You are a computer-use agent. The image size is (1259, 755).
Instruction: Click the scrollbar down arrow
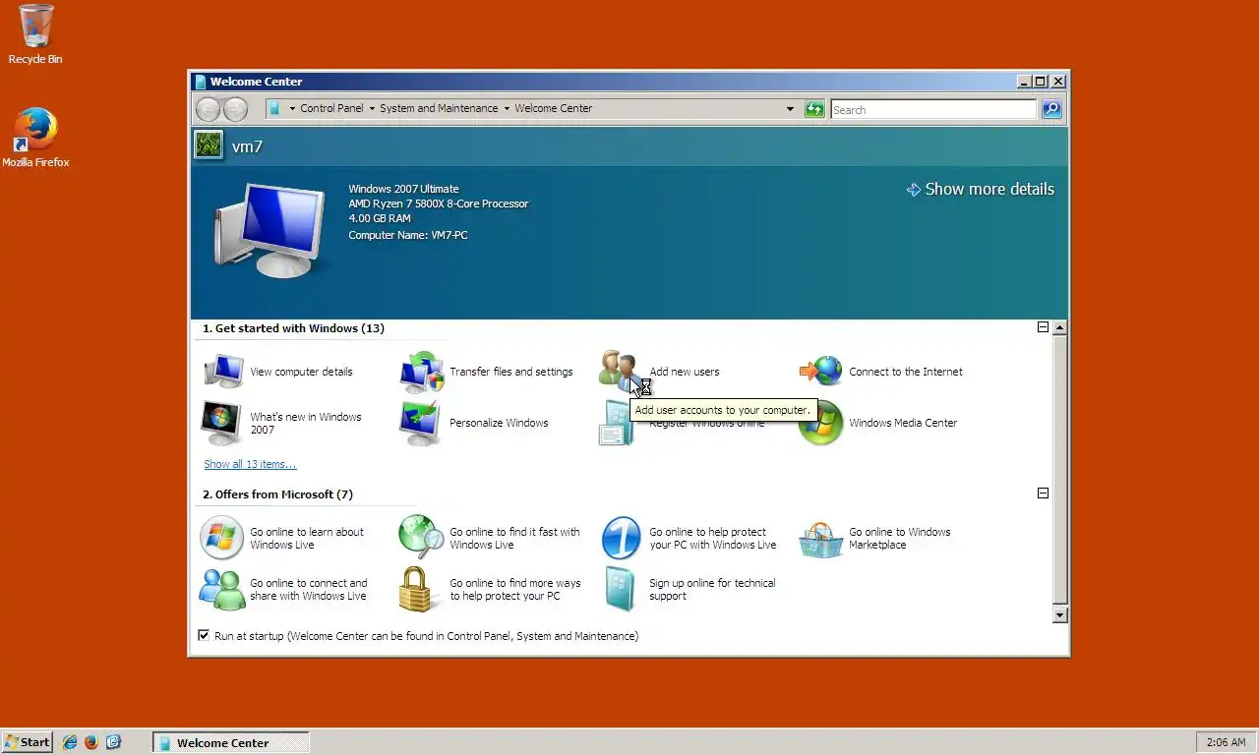[x=1059, y=615]
